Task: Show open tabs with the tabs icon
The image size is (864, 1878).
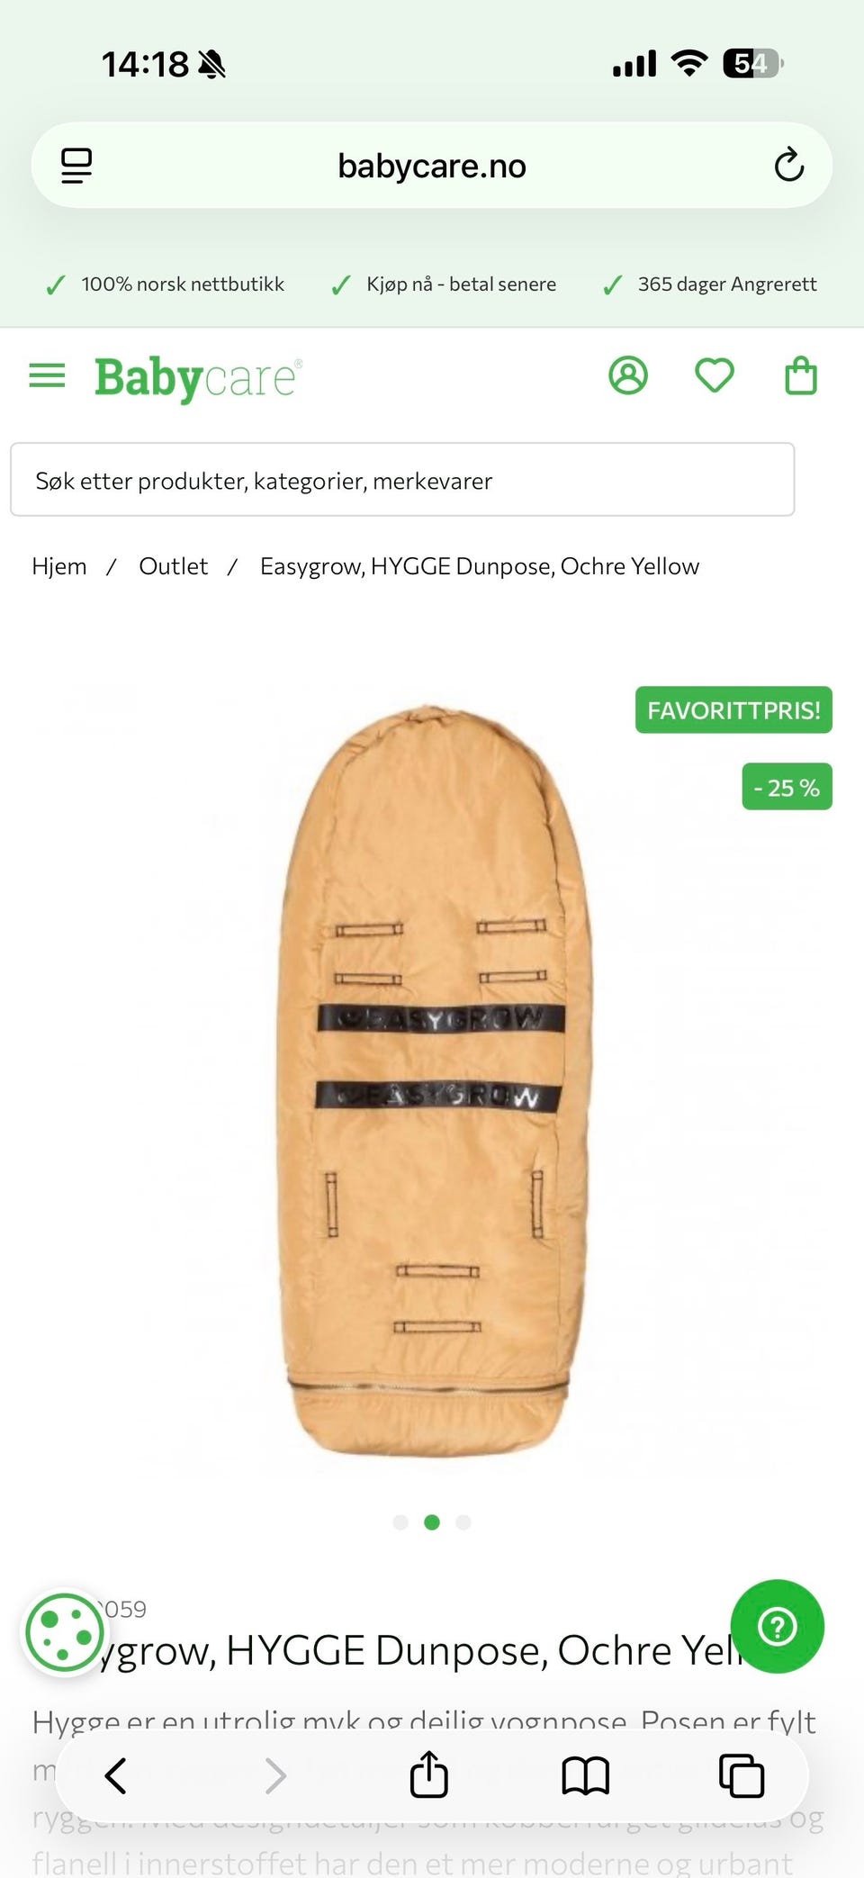Action: 742,1776
